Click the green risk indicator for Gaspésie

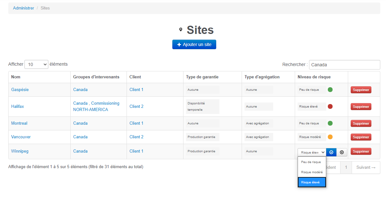coord(330,89)
